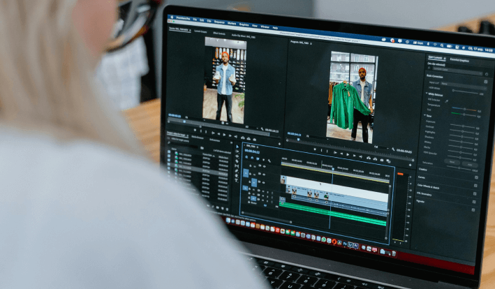Select the Type tool
The height and width of the screenshot is (289, 495).
(236, 180)
